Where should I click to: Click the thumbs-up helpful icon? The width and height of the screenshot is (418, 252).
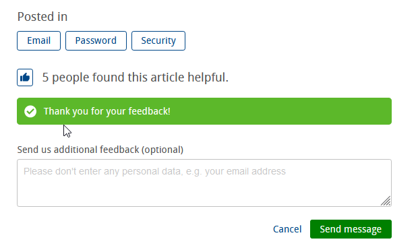point(25,77)
